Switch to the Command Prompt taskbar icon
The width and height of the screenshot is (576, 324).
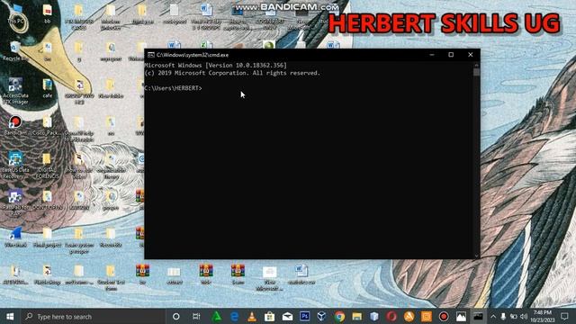(x=478, y=316)
